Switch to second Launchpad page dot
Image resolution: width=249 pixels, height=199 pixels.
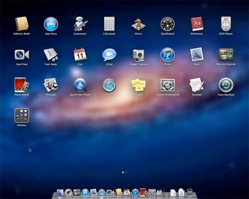click(126, 173)
